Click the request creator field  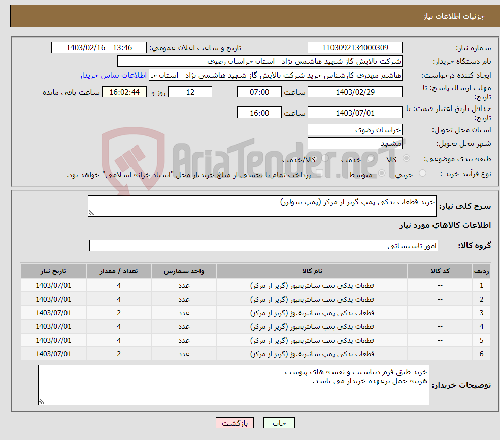(x=276, y=75)
